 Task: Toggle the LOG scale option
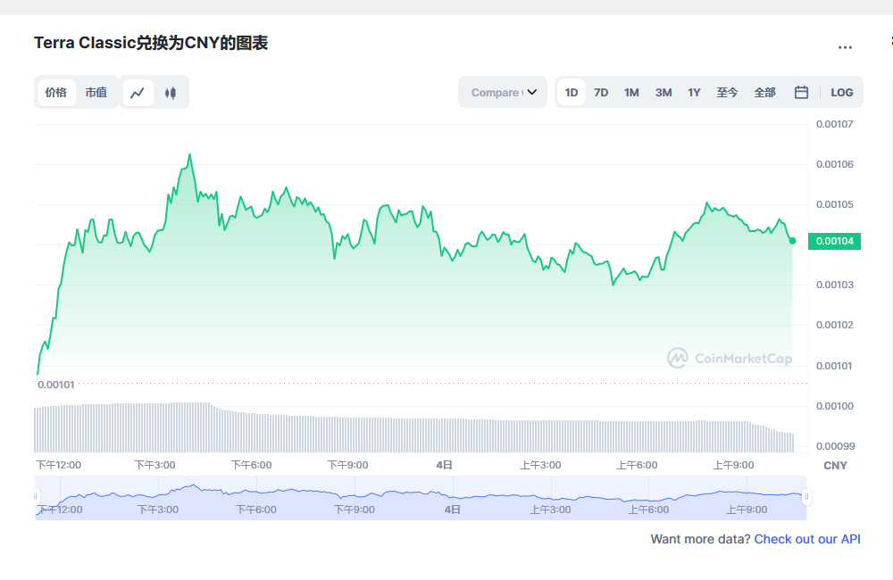click(x=842, y=92)
